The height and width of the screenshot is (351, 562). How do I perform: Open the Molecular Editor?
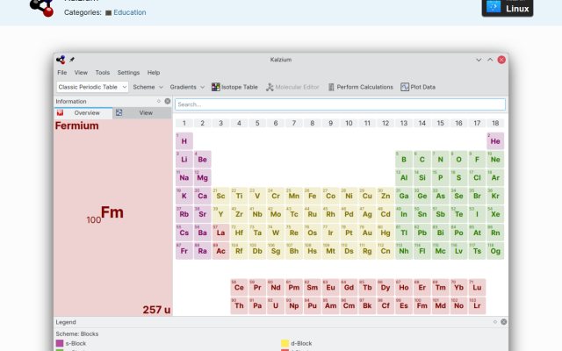(292, 87)
